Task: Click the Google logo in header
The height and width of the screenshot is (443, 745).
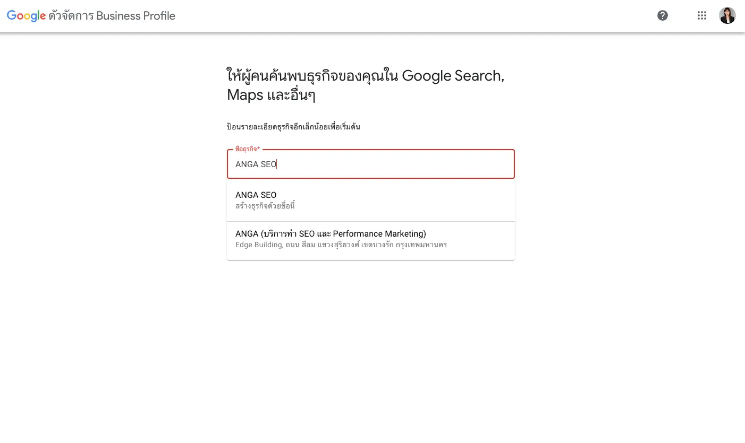Action: coord(27,16)
